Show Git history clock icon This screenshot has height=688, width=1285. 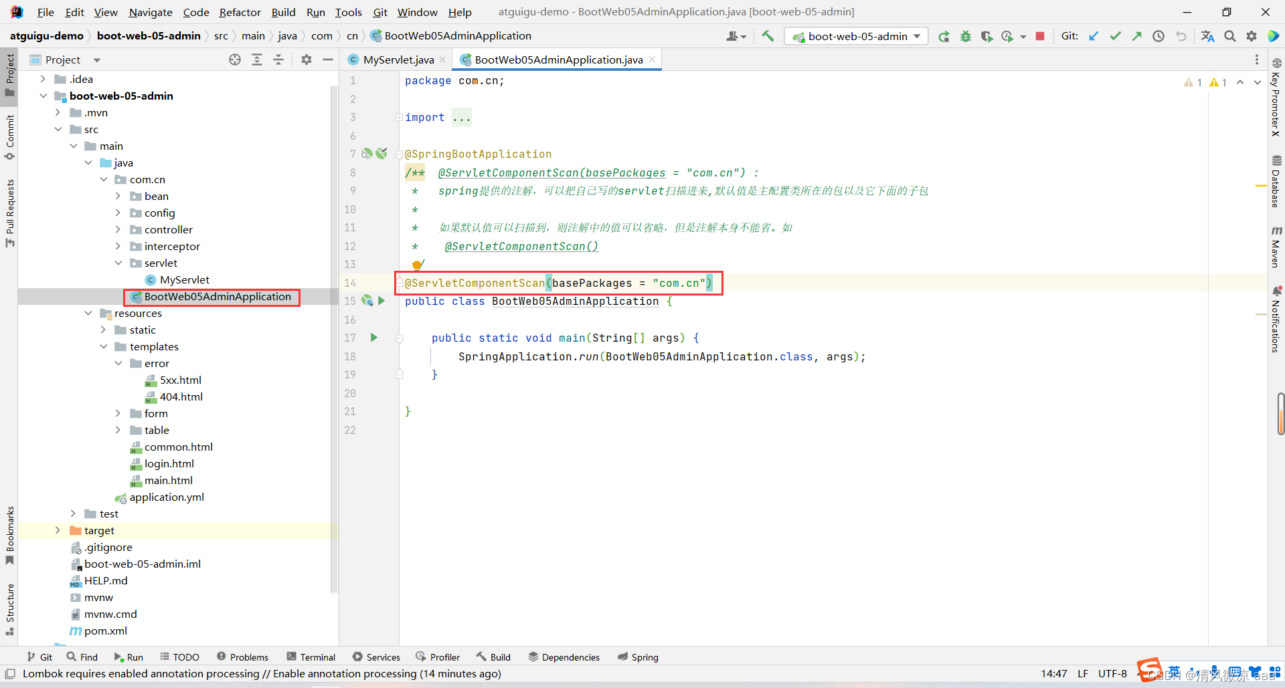(1159, 36)
